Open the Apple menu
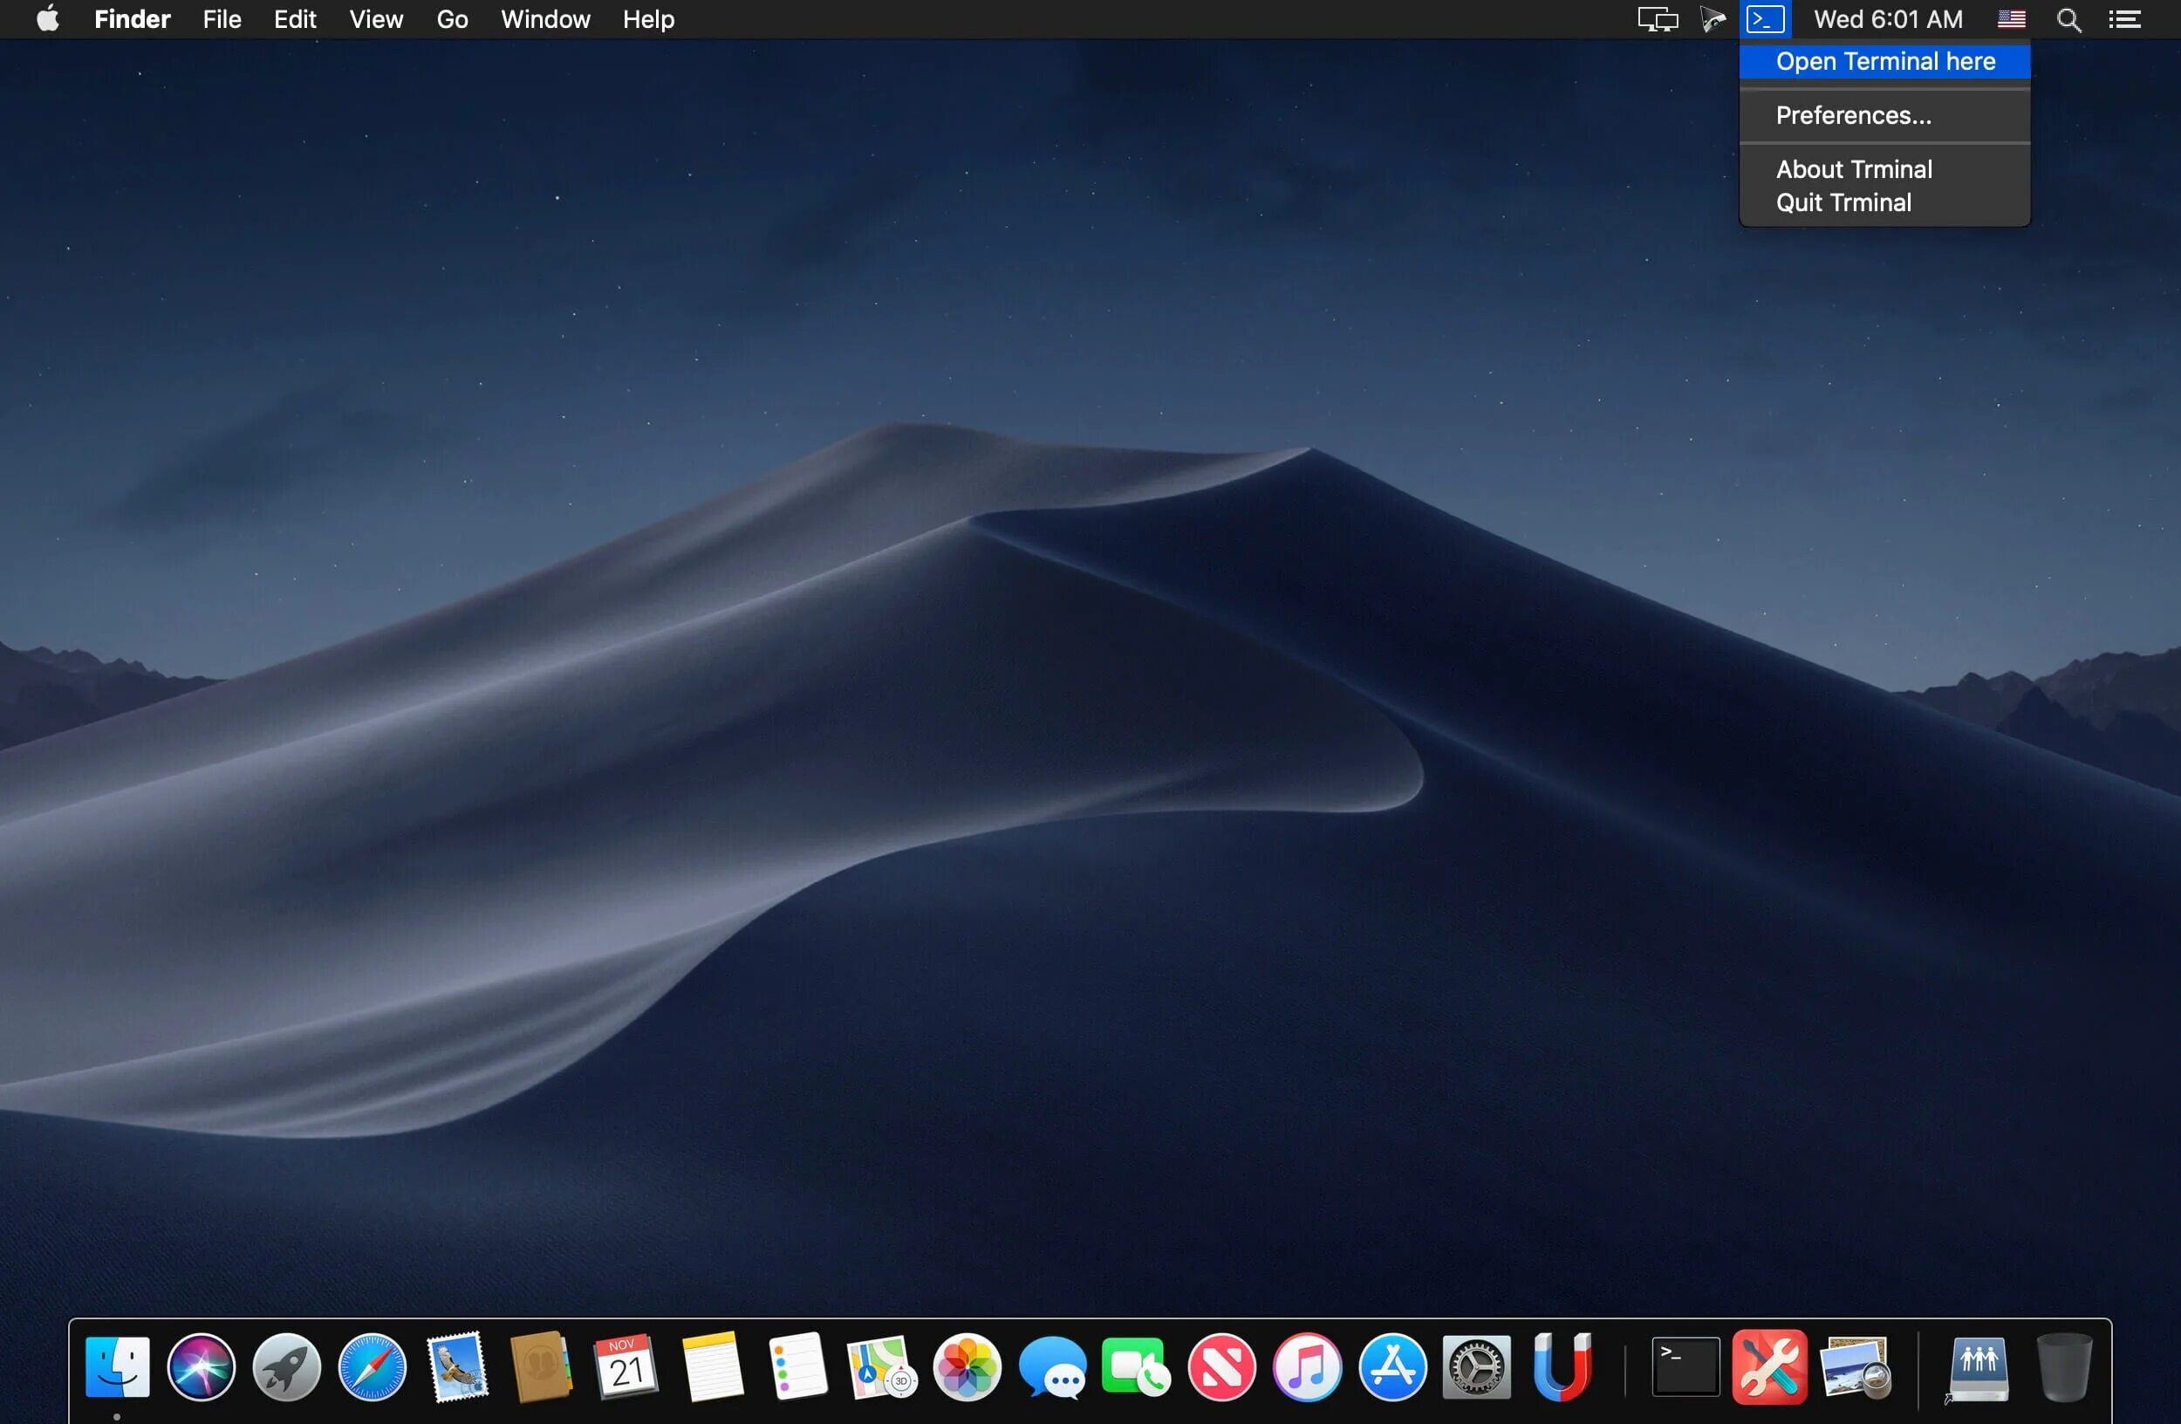The image size is (2181, 1424). tap(48, 19)
